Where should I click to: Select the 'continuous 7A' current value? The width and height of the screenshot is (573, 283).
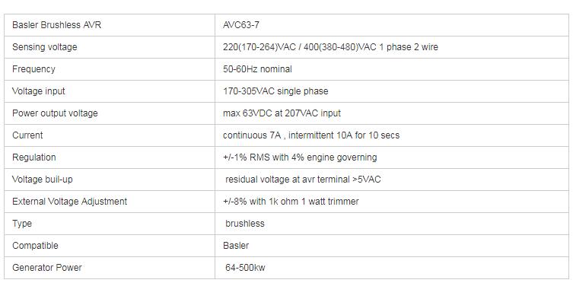pyautogui.click(x=252, y=135)
